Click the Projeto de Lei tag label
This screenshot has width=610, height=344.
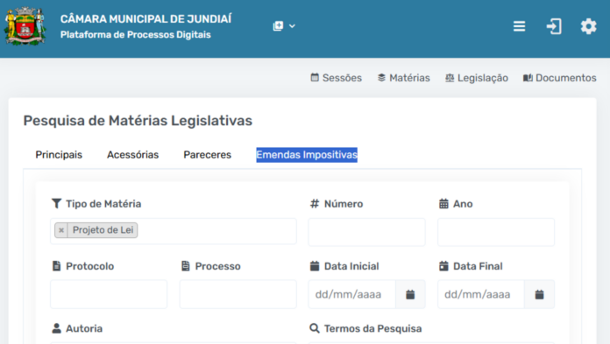click(x=103, y=230)
